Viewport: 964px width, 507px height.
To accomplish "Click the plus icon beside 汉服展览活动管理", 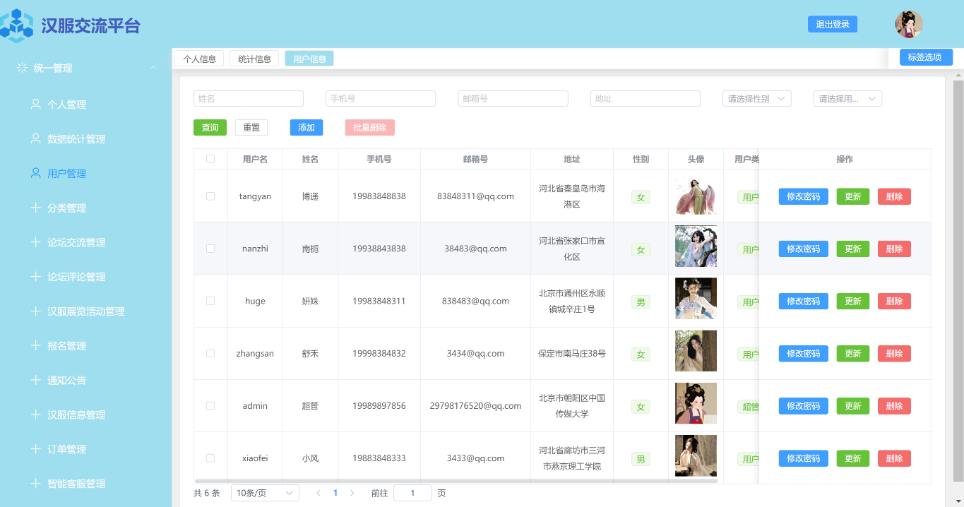I will click(x=35, y=311).
